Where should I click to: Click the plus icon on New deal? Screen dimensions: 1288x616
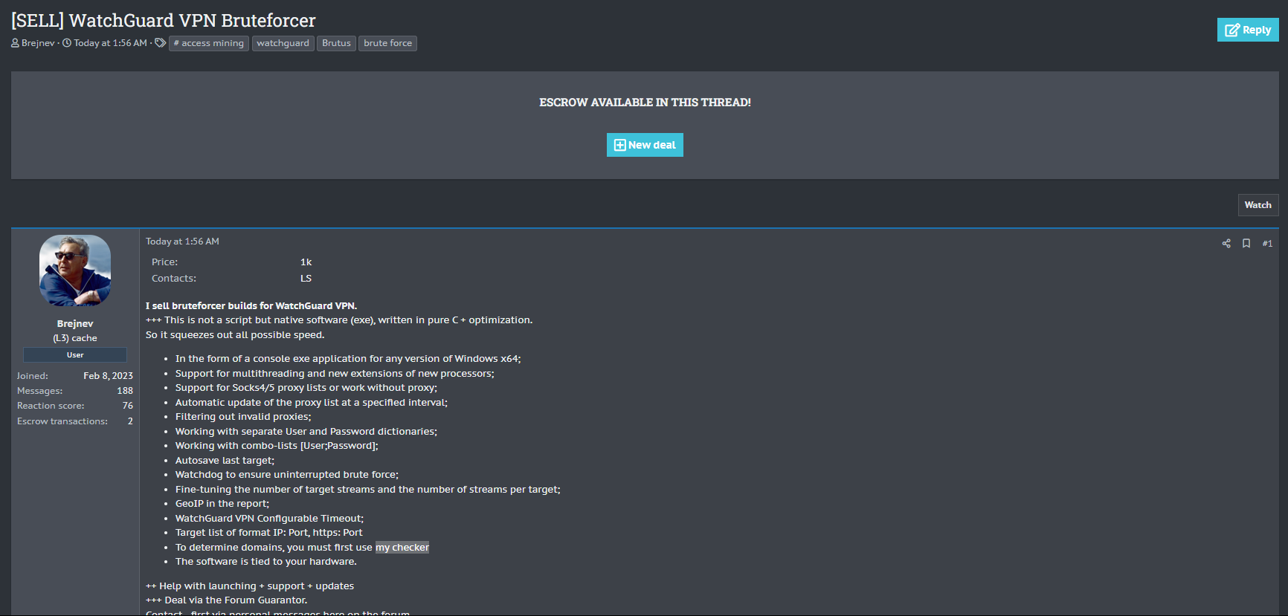coord(619,145)
